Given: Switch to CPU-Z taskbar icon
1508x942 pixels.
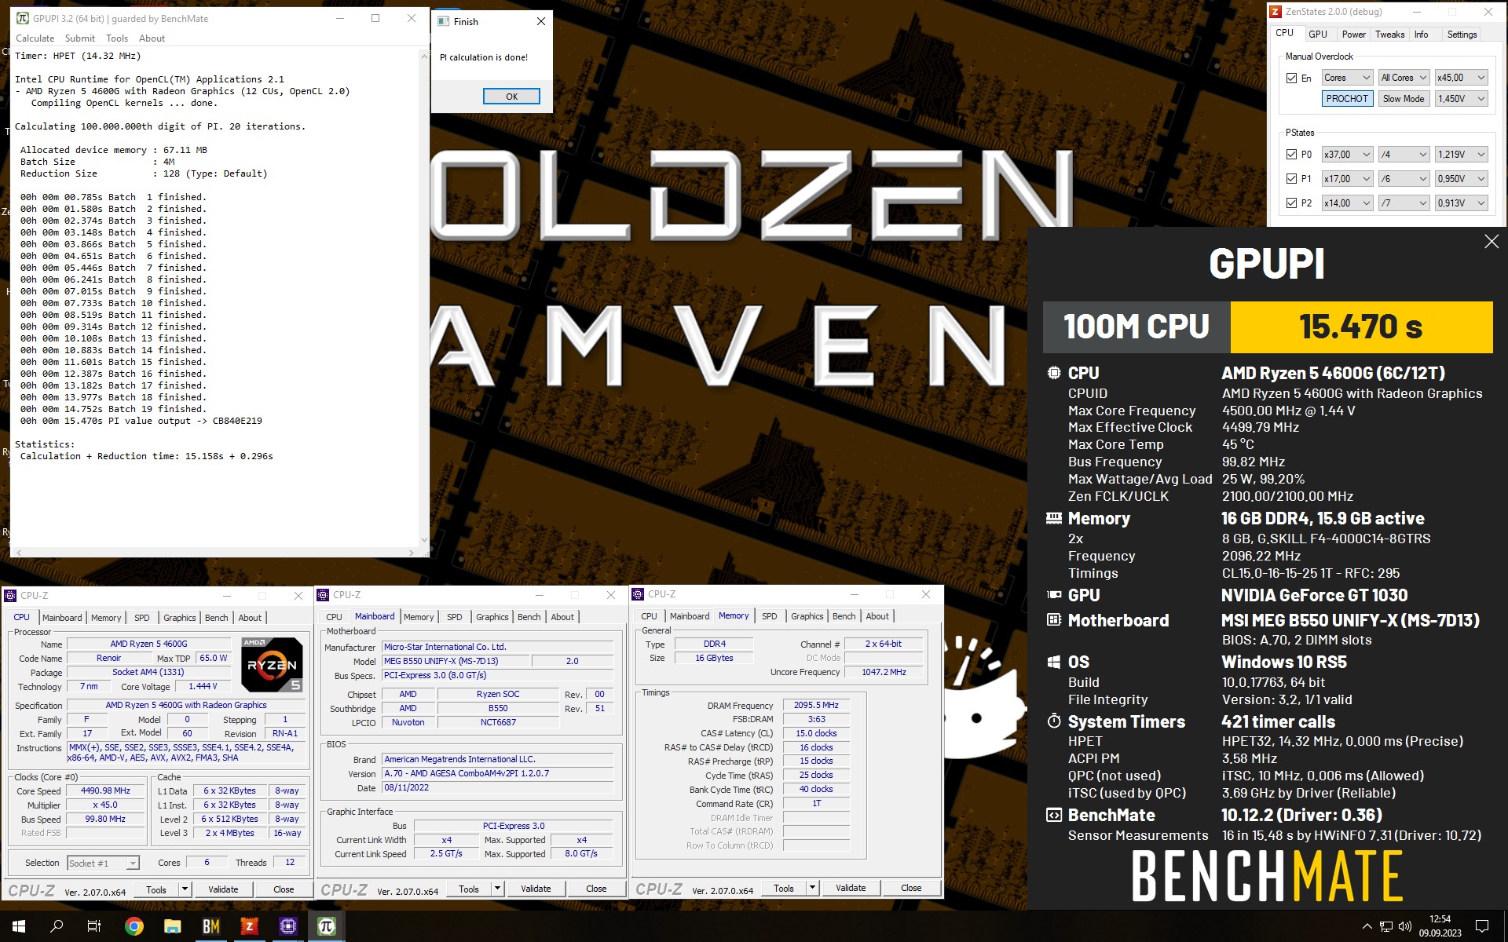Looking at the screenshot, I should pyautogui.click(x=288, y=926).
